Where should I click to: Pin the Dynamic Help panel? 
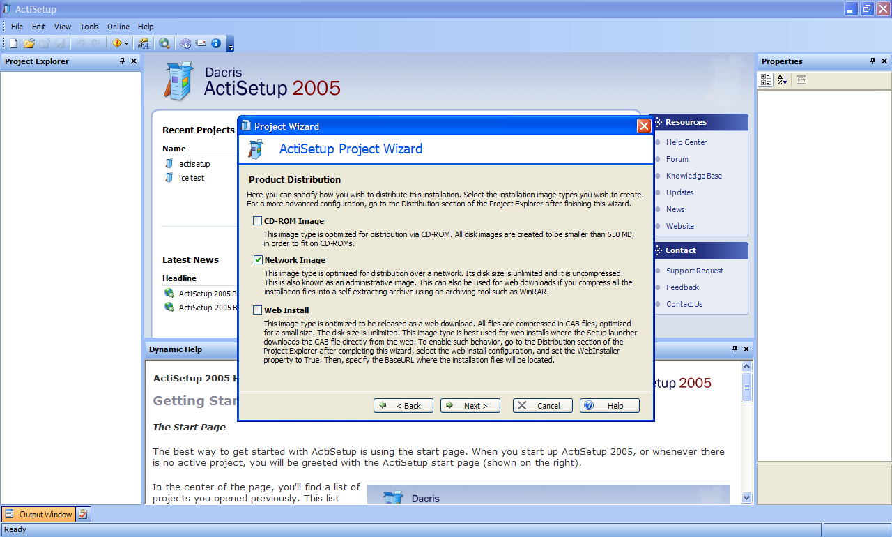tap(735, 349)
